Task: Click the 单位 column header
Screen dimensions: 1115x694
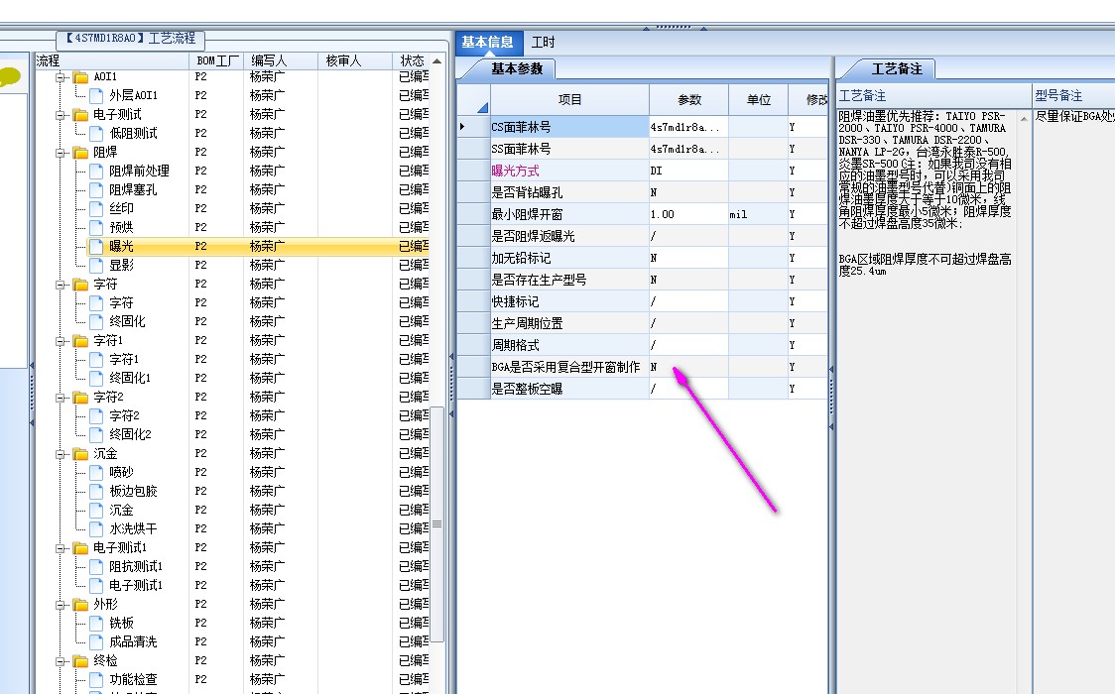Action: point(759,99)
